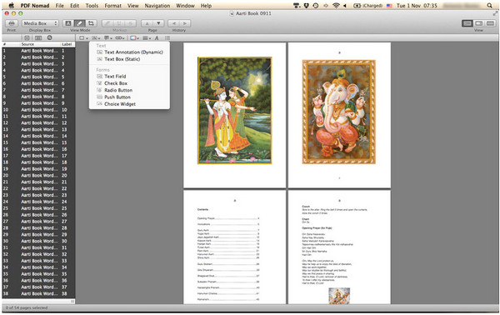Viewport: 500px width, 315px height.
Task: Open the note comment tool dropdown
Action: tap(108, 38)
